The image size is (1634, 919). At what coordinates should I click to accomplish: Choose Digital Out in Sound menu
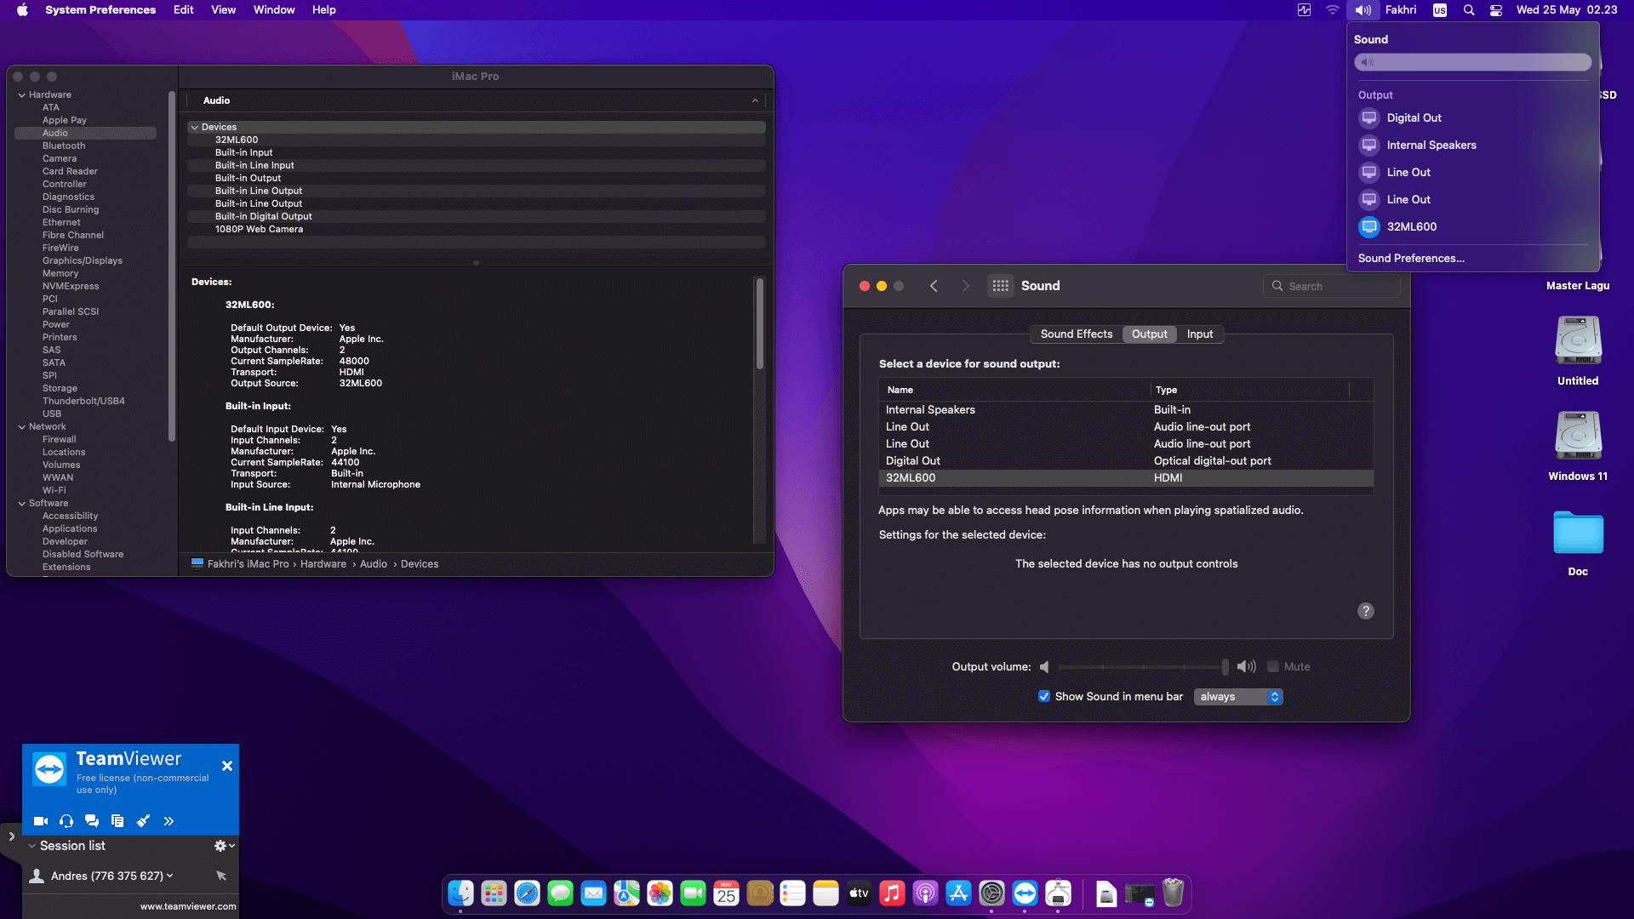coord(1472,118)
